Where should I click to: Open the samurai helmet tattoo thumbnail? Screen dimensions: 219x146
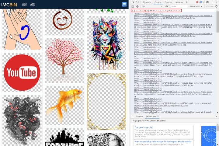[22, 120]
